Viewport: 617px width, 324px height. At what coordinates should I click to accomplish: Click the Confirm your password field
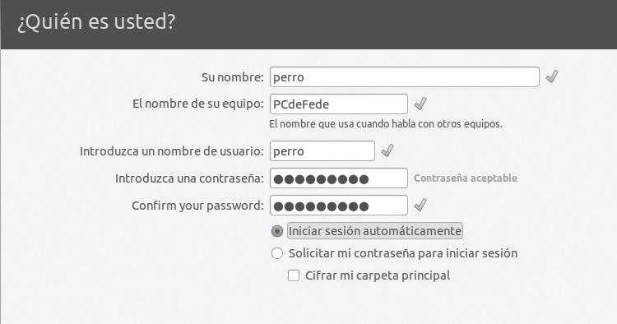(339, 206)
